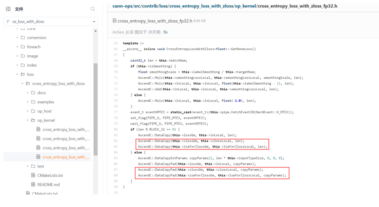Expand the index folder chevron
379x207 pixels.
(18, 65)
